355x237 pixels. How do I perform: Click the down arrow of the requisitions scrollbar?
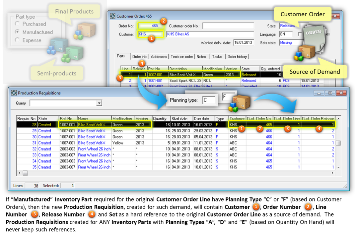[x=338, y=167]
